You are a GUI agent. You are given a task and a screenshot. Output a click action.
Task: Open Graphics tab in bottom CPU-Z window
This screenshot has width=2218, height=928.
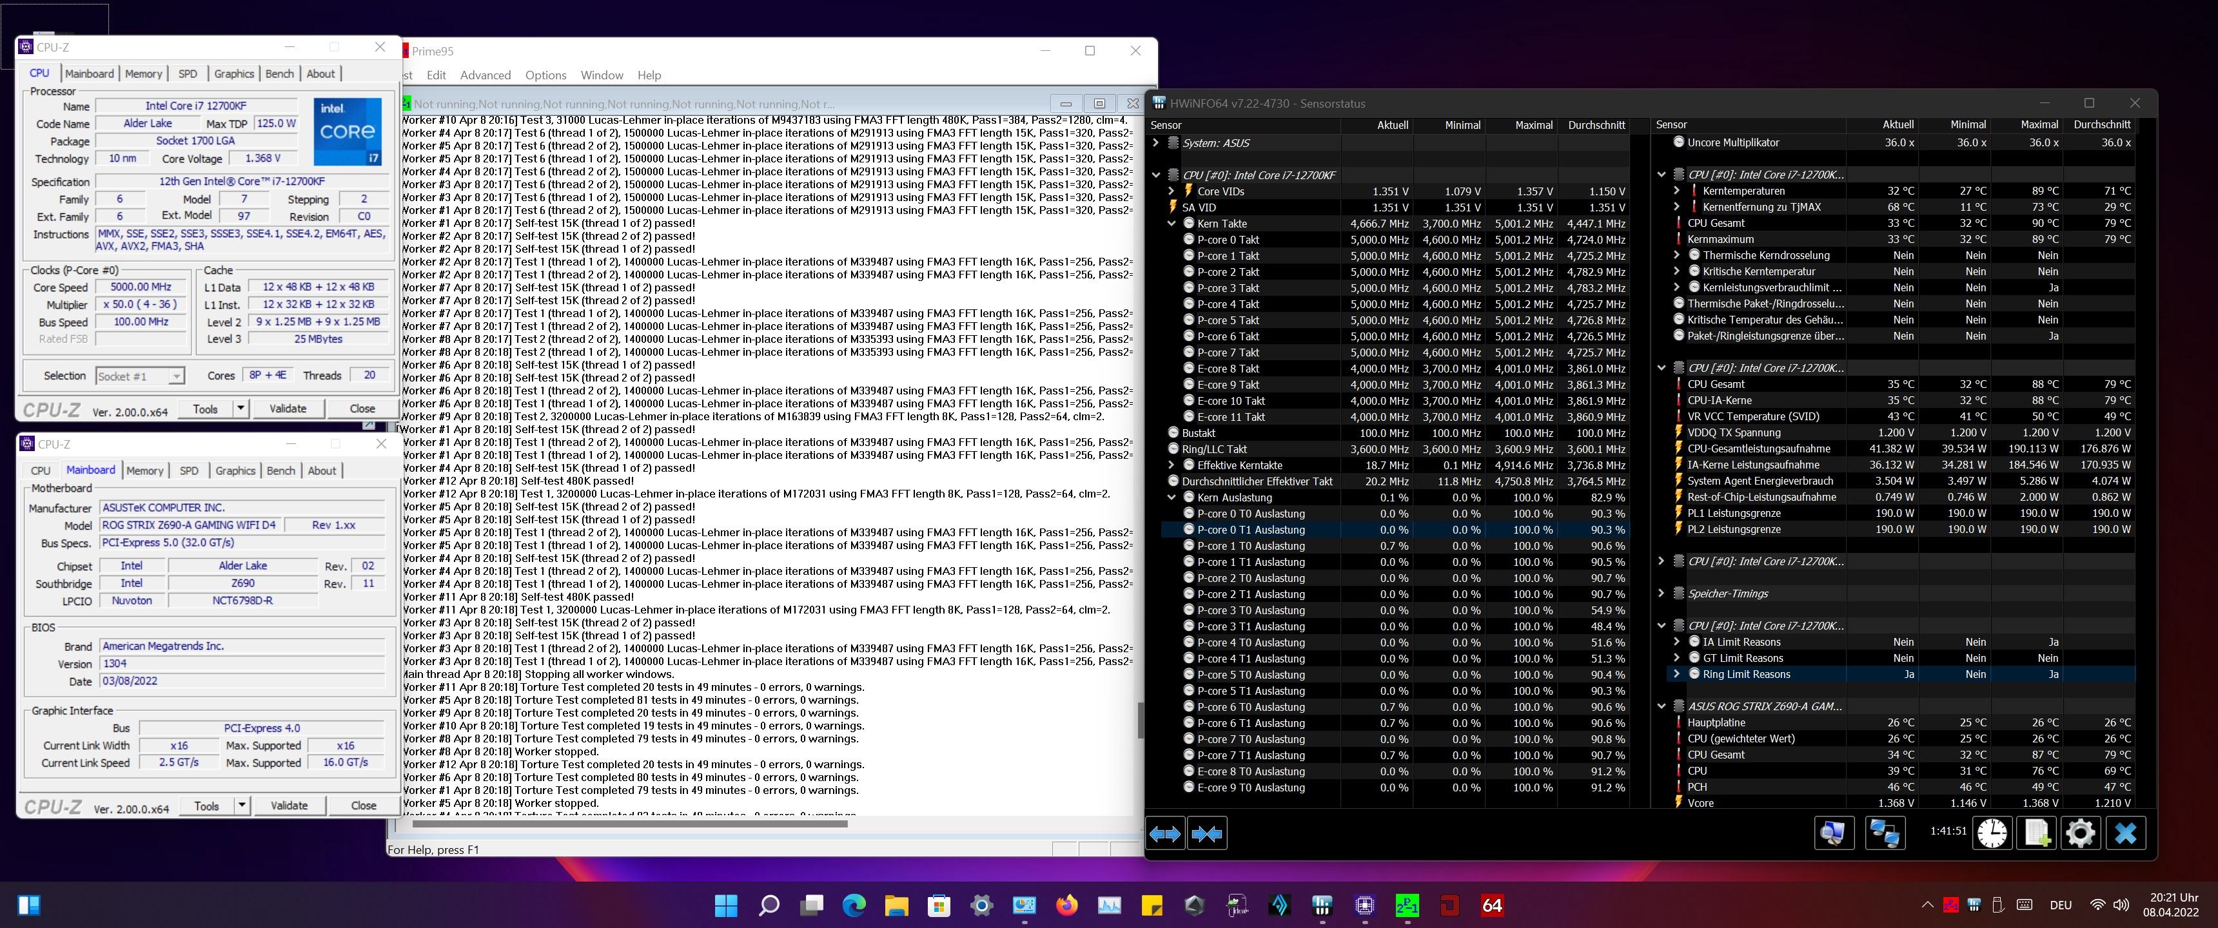point(235,471)
